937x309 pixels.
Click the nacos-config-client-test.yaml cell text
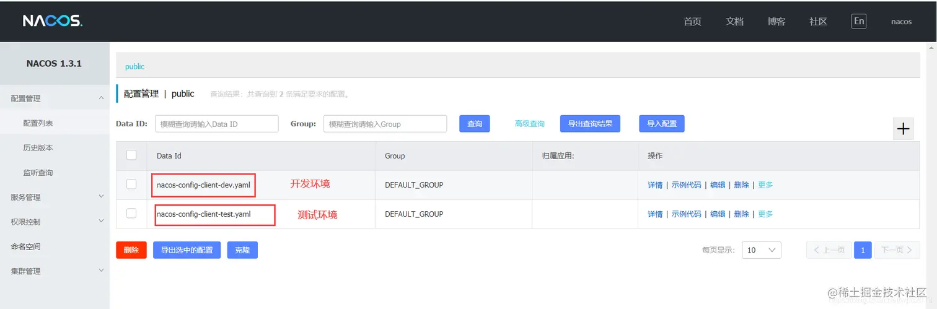pyautogui.click(x=204, y=214)
